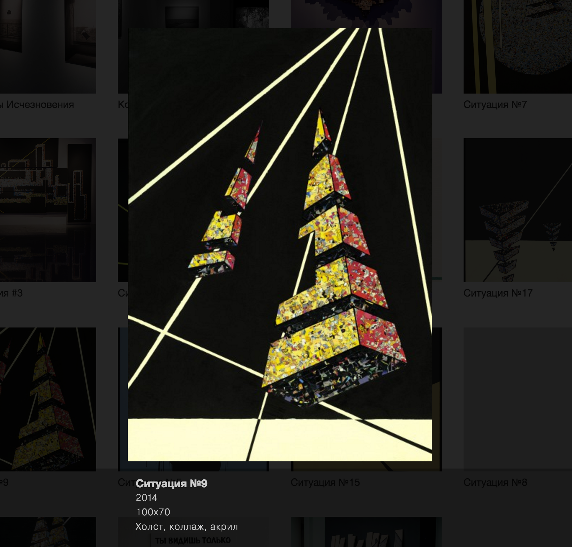
Task: Click the 100x70 dimensions text
Action: click(x=153, y=512)
